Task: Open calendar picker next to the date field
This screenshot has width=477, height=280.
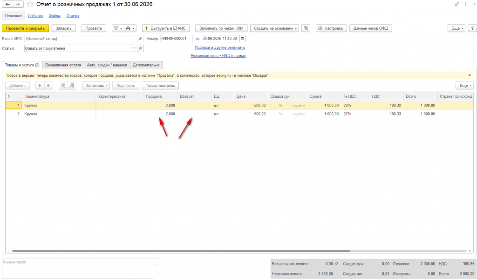Action: pos(242,39)
